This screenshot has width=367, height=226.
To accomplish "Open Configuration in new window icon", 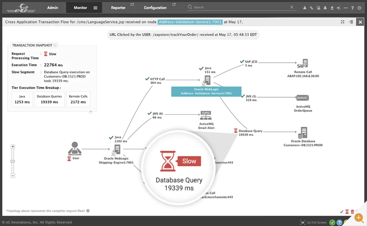I will pos(174,4).
